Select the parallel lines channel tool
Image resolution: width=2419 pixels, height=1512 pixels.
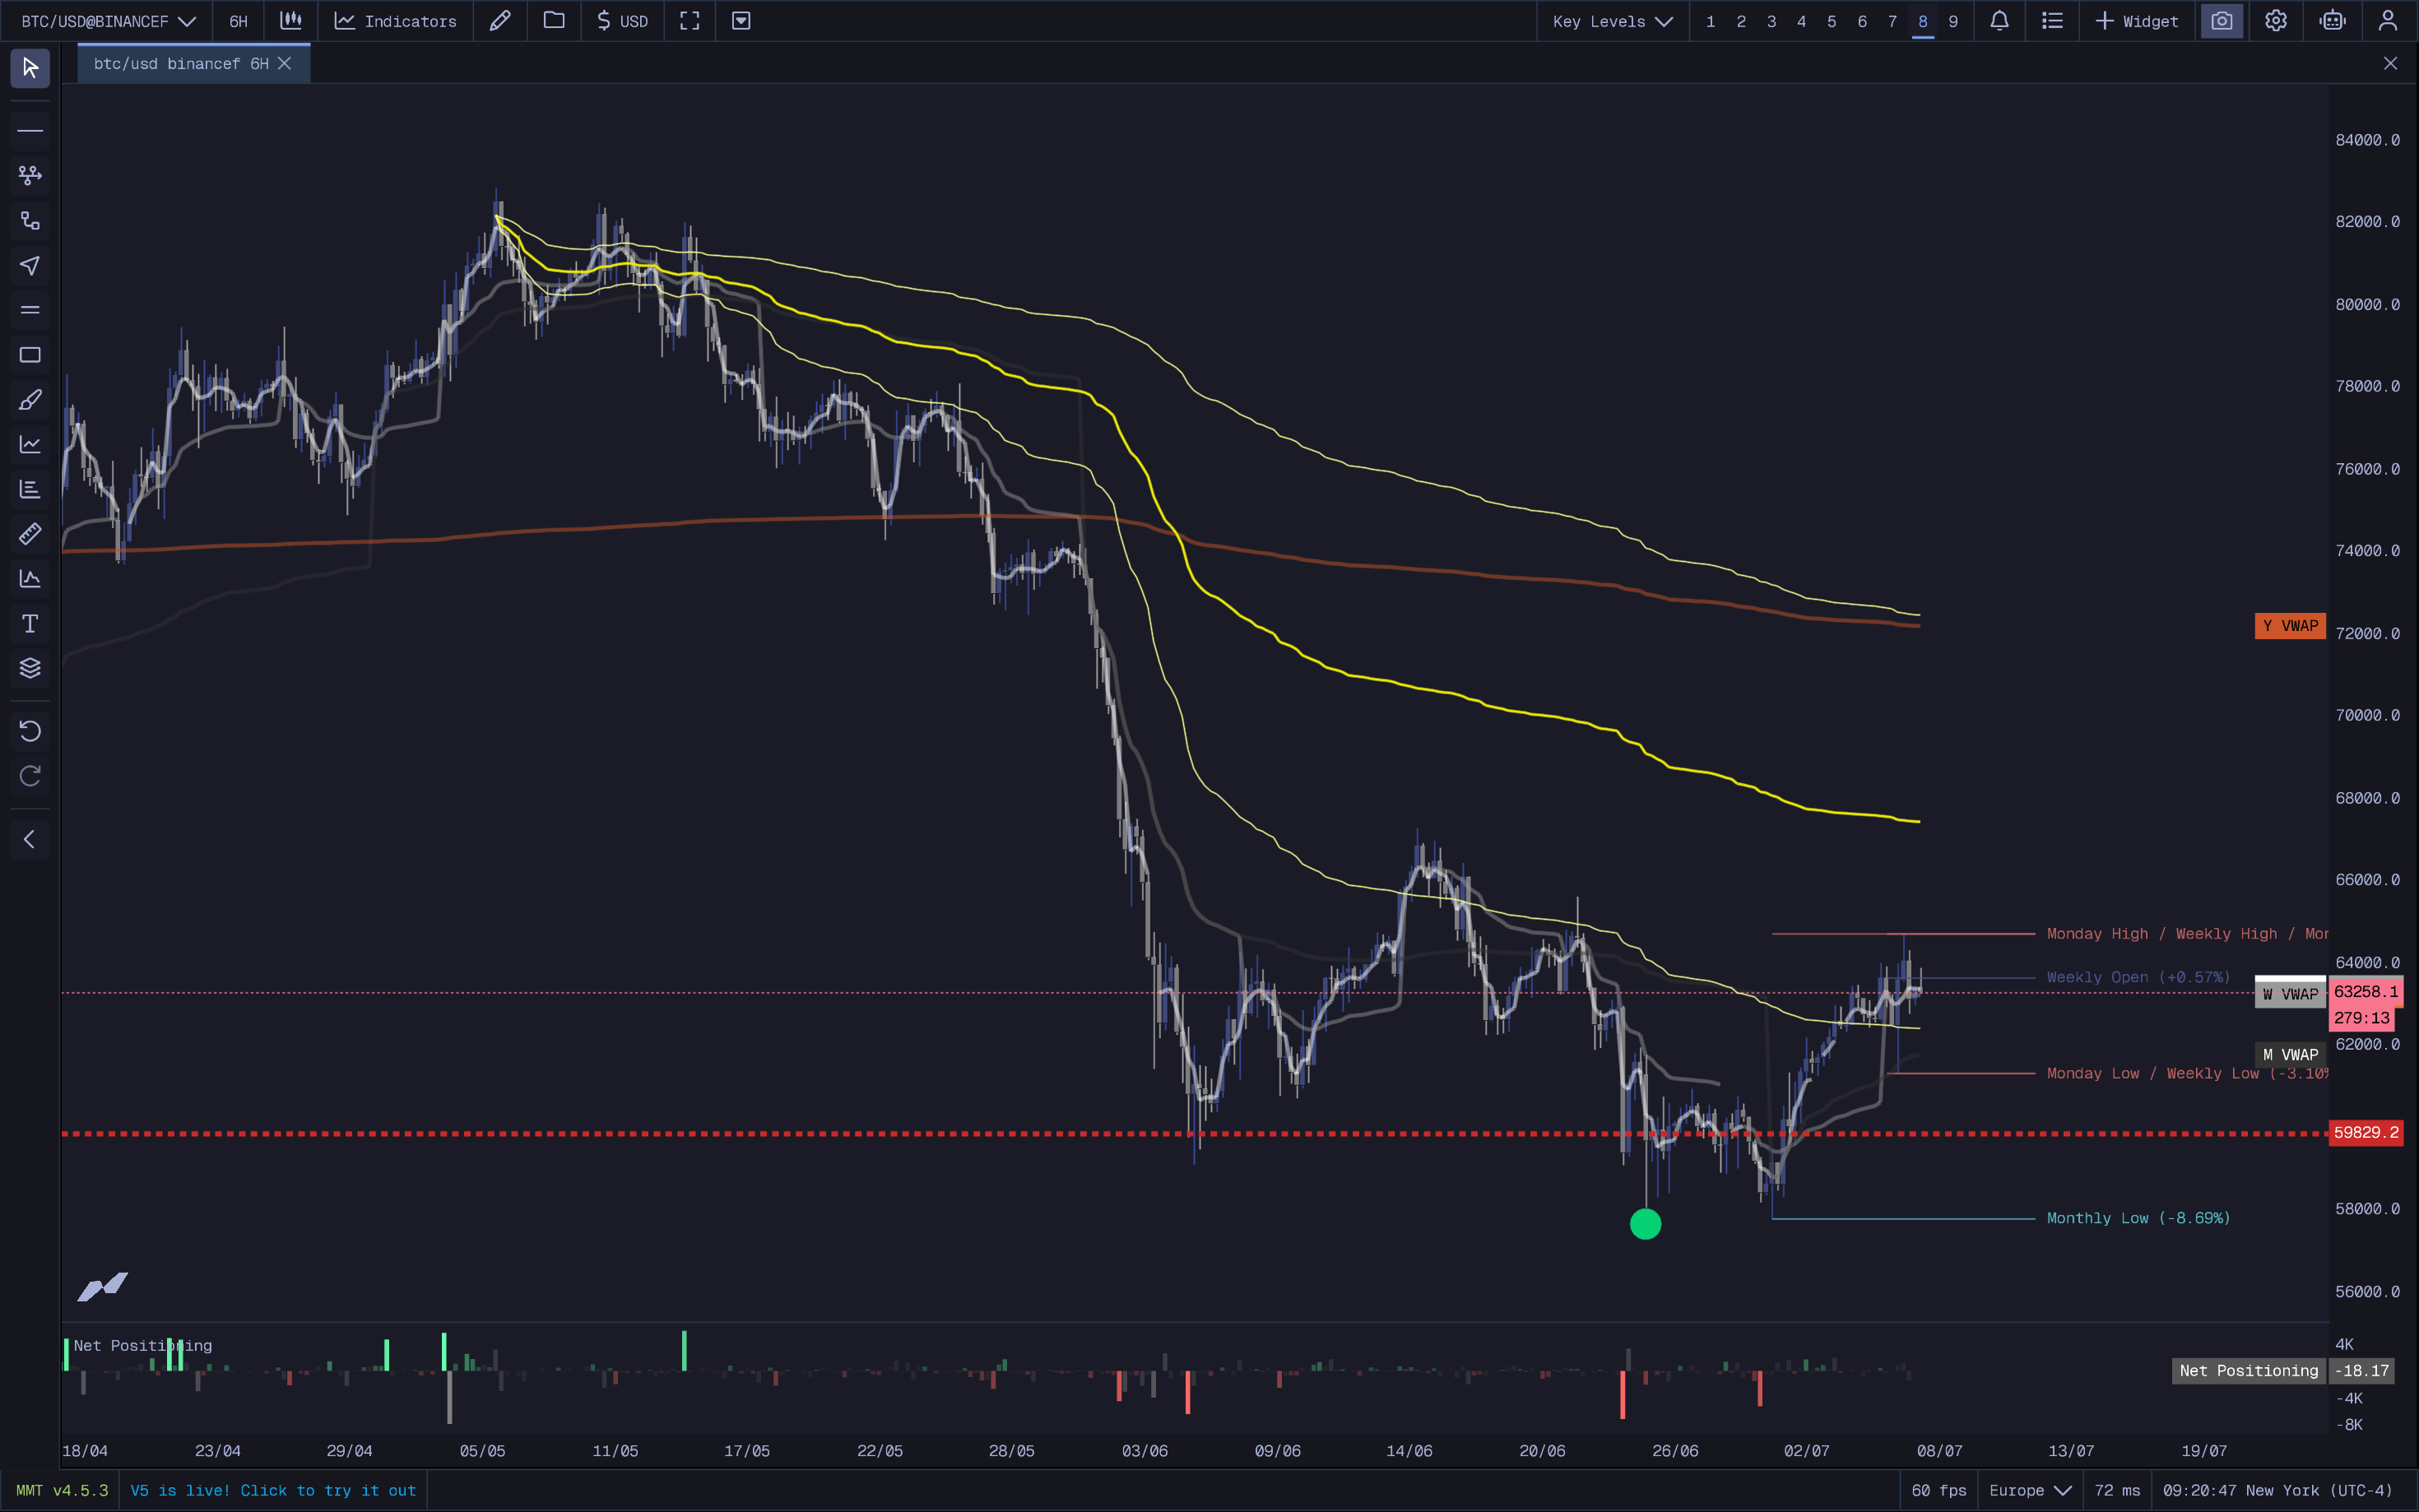coord(30,311)
